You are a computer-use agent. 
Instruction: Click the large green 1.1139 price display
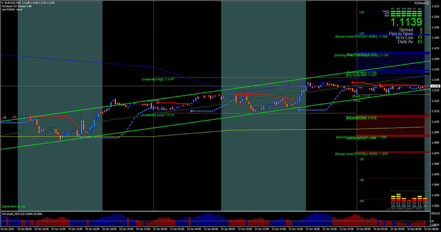pos(406,22)
